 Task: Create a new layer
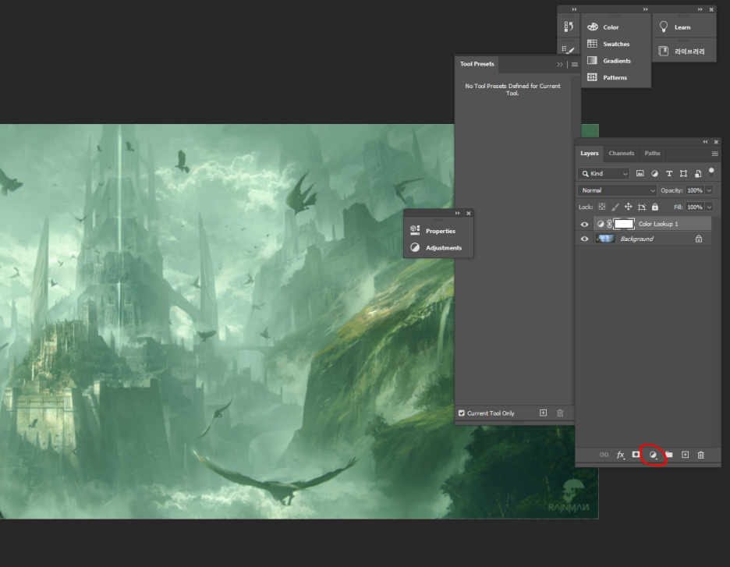pos(685,455)
